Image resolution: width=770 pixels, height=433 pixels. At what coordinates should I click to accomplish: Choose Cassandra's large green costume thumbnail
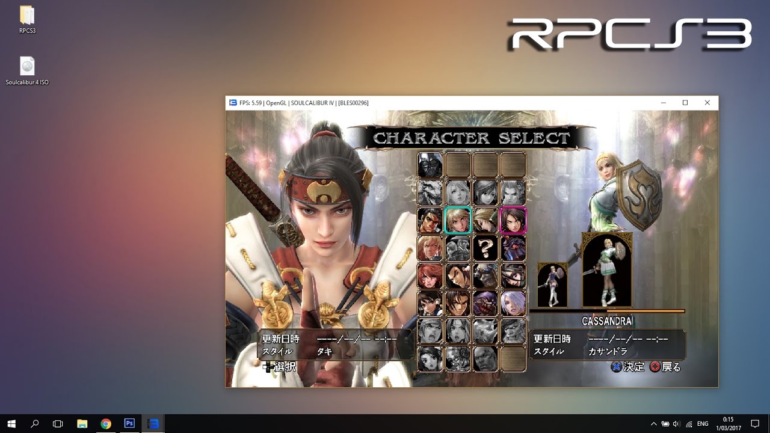click(607, 269)
